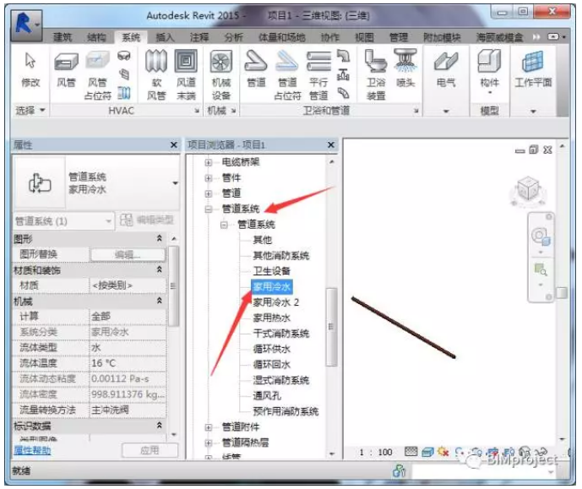Collapse the 标识数据 properties section
Viewport: 582px width, 489px height.
point(160,425)
